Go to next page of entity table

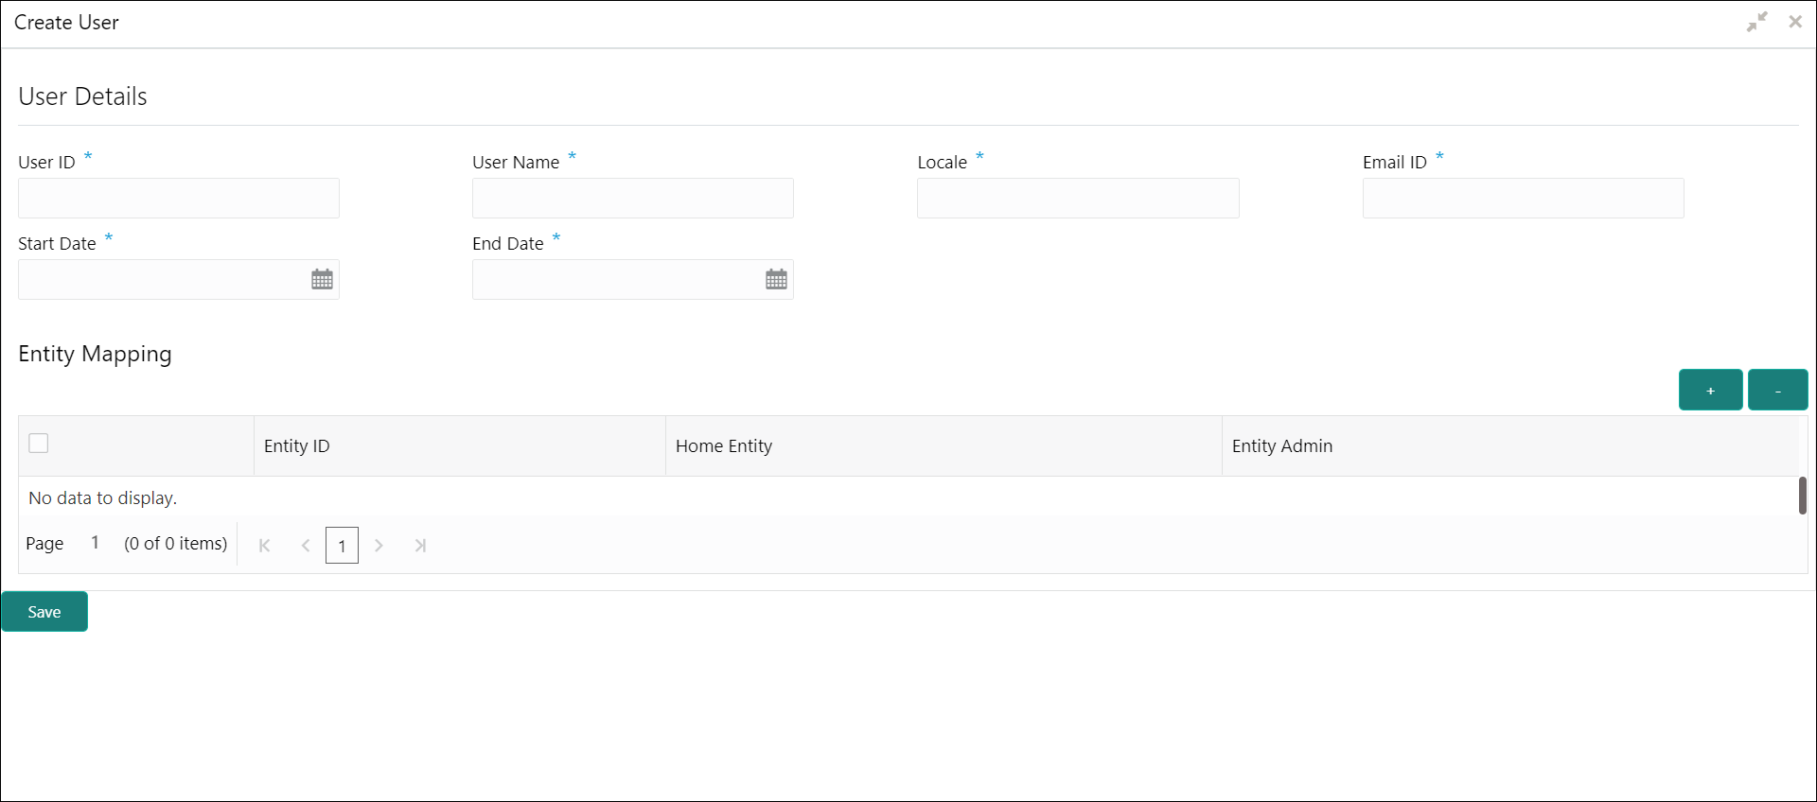(379, 546)
